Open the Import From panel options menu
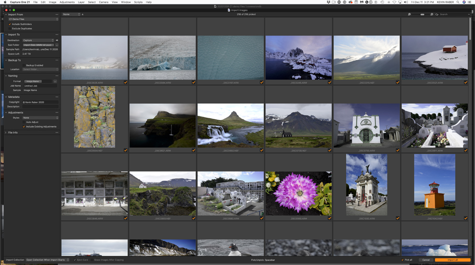Viewport: 475px width, 265px height. 57,15
